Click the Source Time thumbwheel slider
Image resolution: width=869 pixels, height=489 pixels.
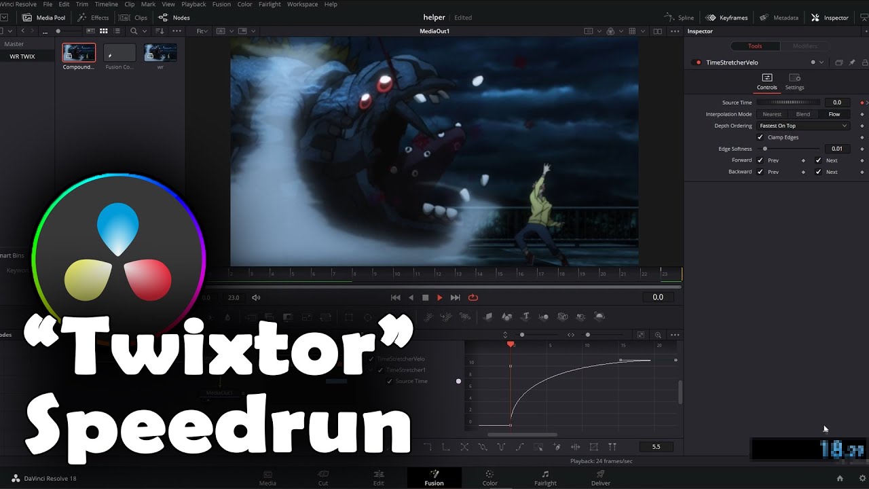point(788,103)
